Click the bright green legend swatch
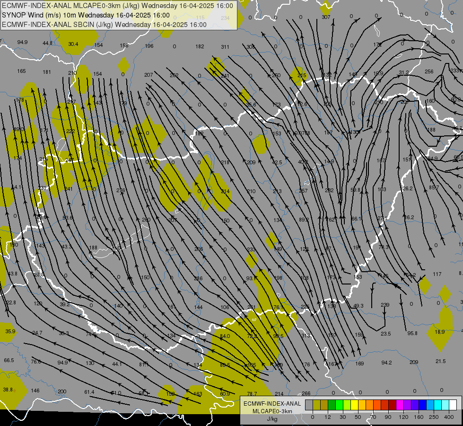Screen dimensions: 463x426 coord(339,405)
